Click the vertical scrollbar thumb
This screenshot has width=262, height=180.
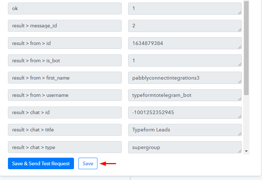click(x=246, y=47)
